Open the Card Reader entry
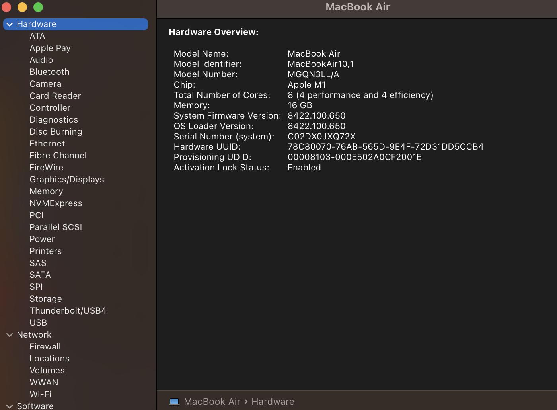 pyautogui.click(x=55, y=96)
